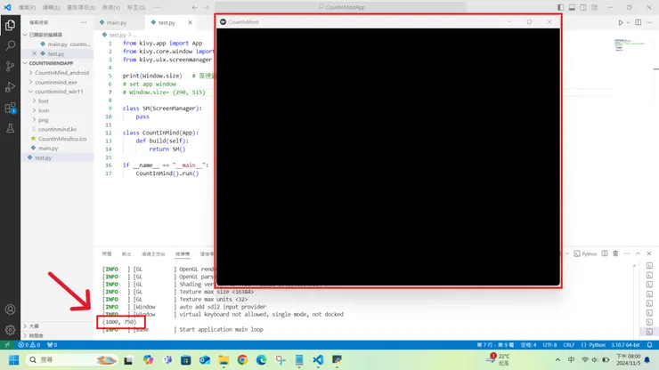Screen dimensions: 659x370
Task: Open the View menu
Action: click(x=111, y=7)
